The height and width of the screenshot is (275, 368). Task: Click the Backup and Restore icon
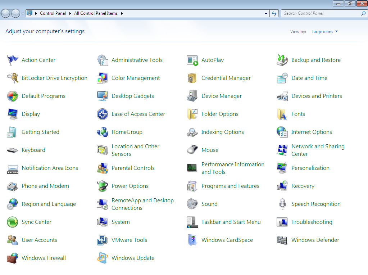pyautogui.click(x=282, y=60)
